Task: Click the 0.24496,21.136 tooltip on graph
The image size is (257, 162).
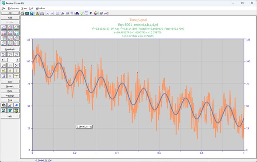Action: click(x=84, y=127)
